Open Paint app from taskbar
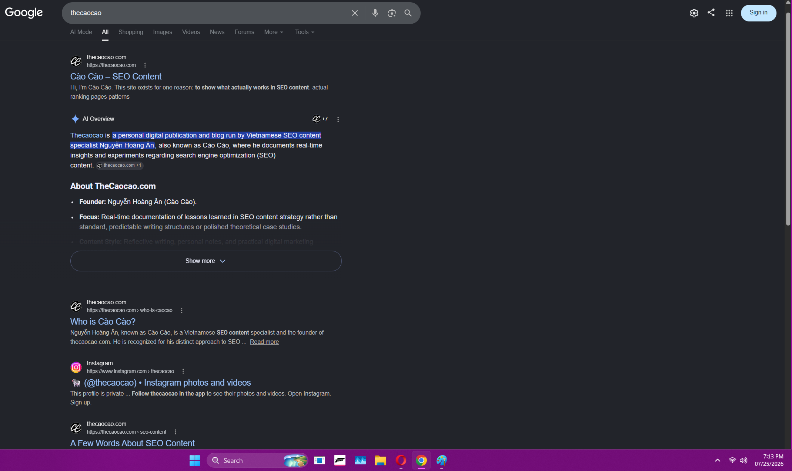792x471 pixels. [x=441, y=460]
